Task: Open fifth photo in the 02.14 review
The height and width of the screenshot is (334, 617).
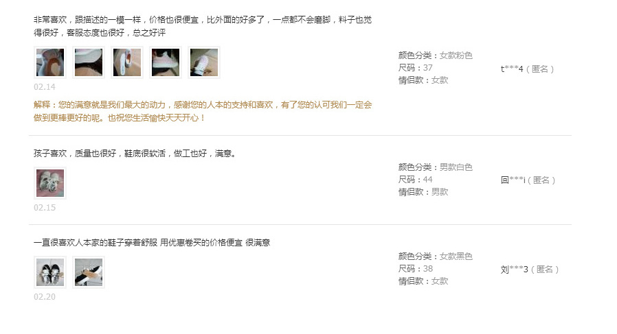Action: [x=204, y=62]
